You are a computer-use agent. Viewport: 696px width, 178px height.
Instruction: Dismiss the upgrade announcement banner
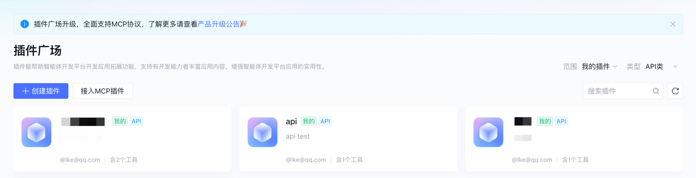click(x=673, y=24)
